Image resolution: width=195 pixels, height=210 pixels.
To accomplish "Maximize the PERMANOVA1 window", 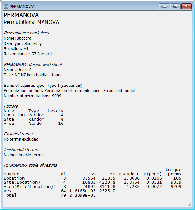I will tap(175, 6).
